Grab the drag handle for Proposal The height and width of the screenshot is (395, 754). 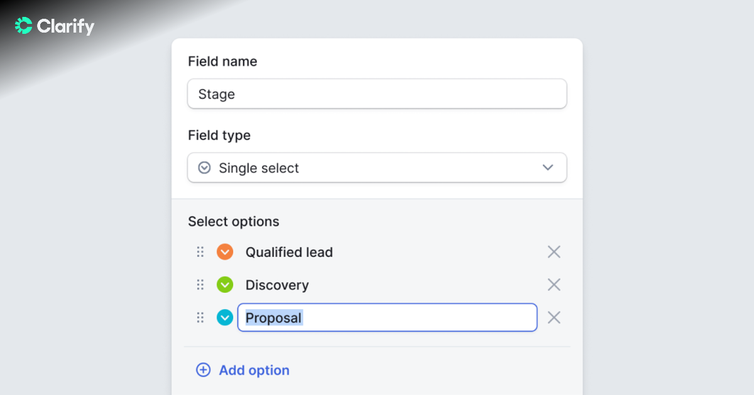coord(200,317)
